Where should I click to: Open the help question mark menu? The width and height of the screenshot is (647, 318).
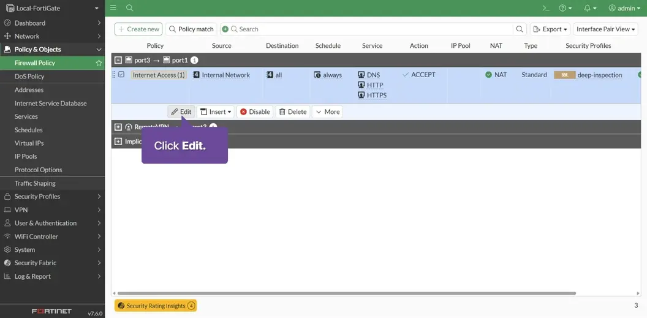pos(566,8)
